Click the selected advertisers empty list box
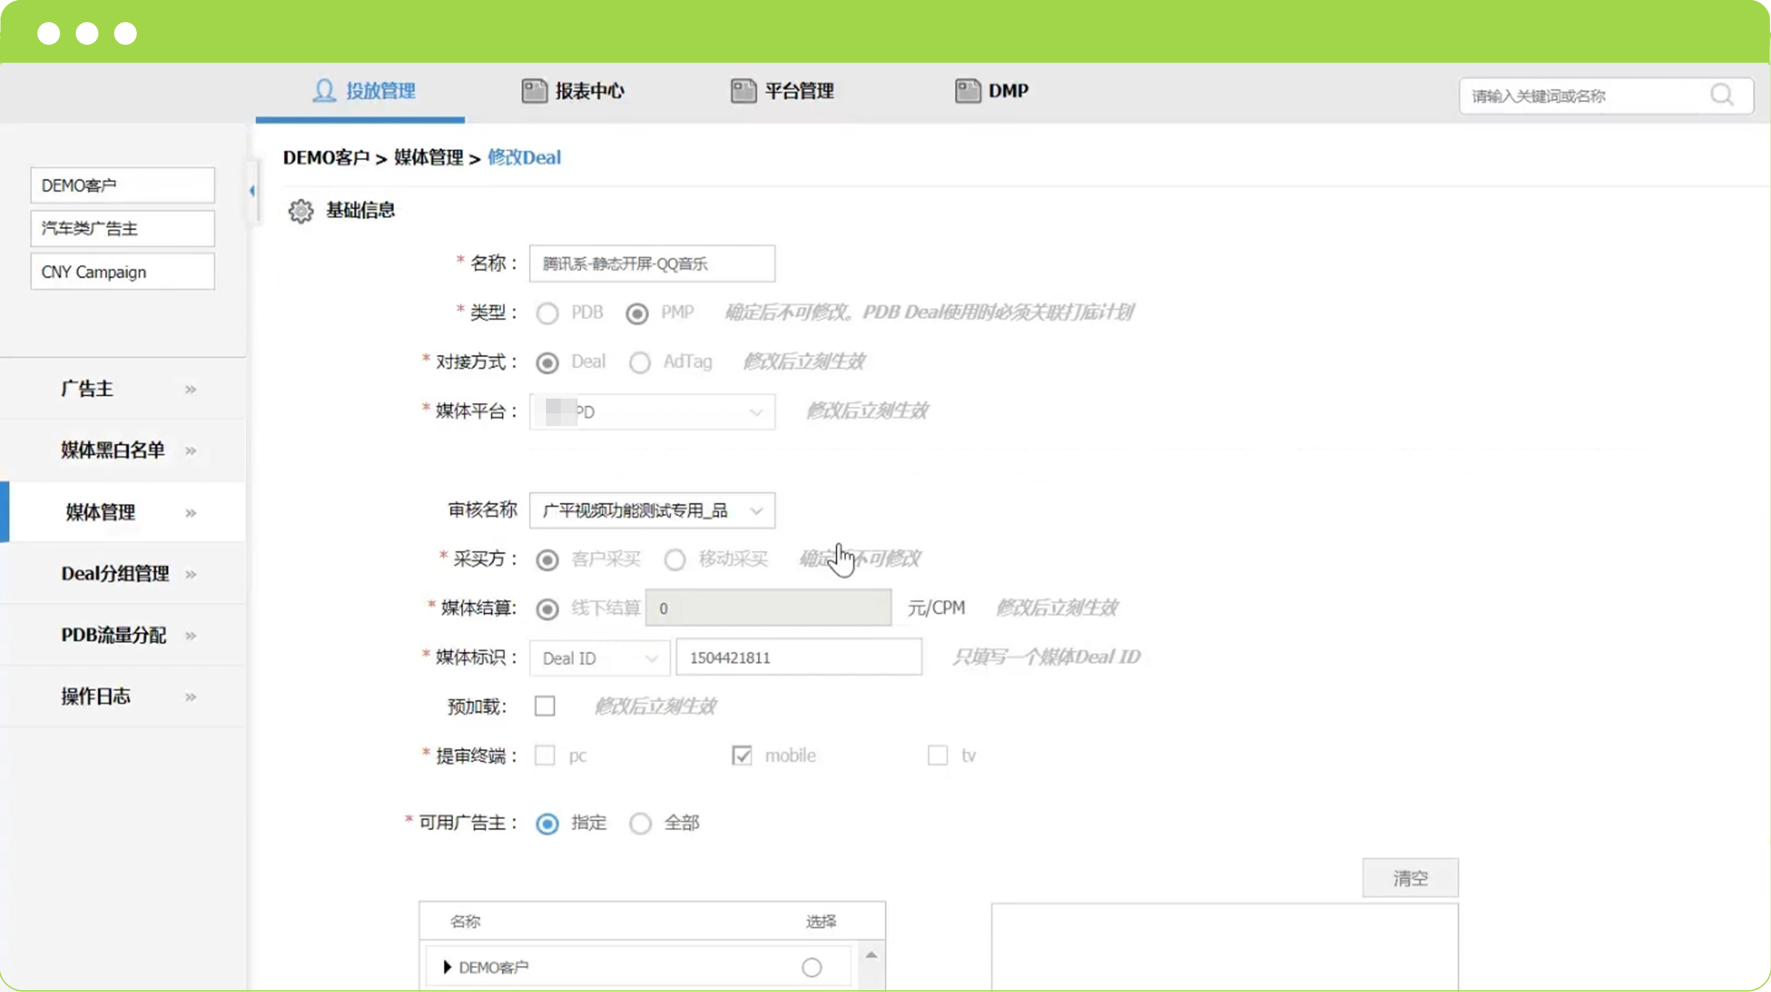Screen dimensions: 1771x992 1224,947
